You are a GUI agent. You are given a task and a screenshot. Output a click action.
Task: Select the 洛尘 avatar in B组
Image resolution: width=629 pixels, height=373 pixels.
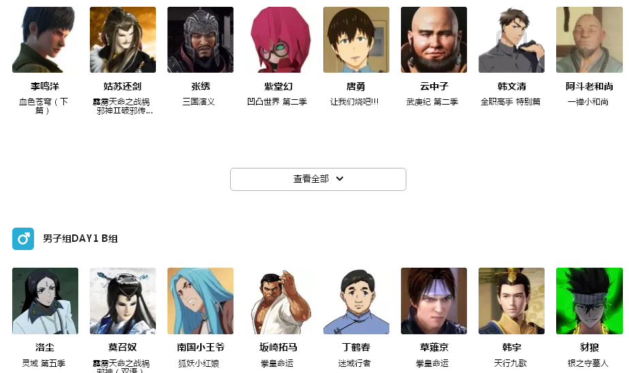(45, 301)
